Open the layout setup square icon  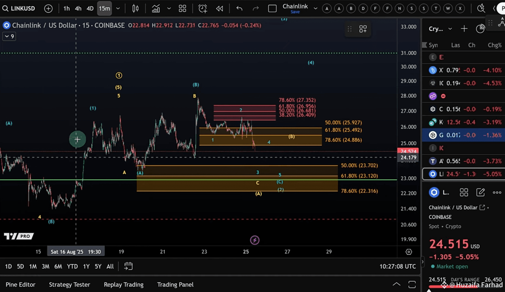(272, 8)
